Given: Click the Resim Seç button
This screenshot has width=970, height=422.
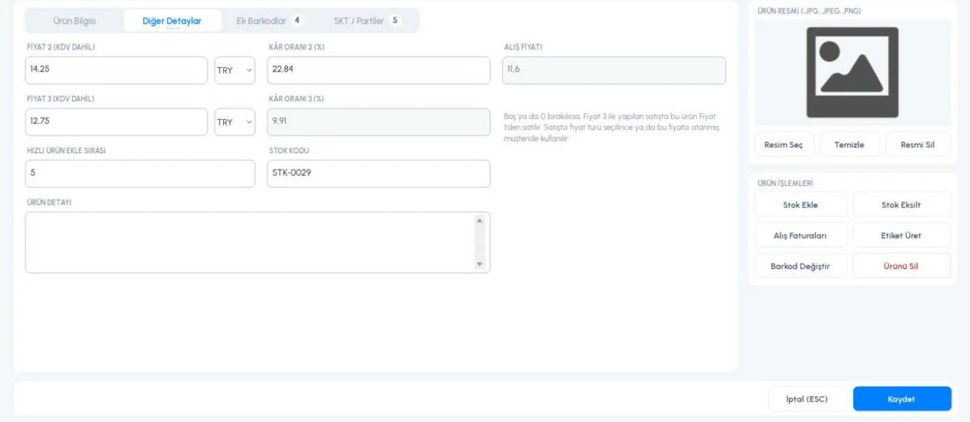Looking at the screenshot, I should click(783, 145).
